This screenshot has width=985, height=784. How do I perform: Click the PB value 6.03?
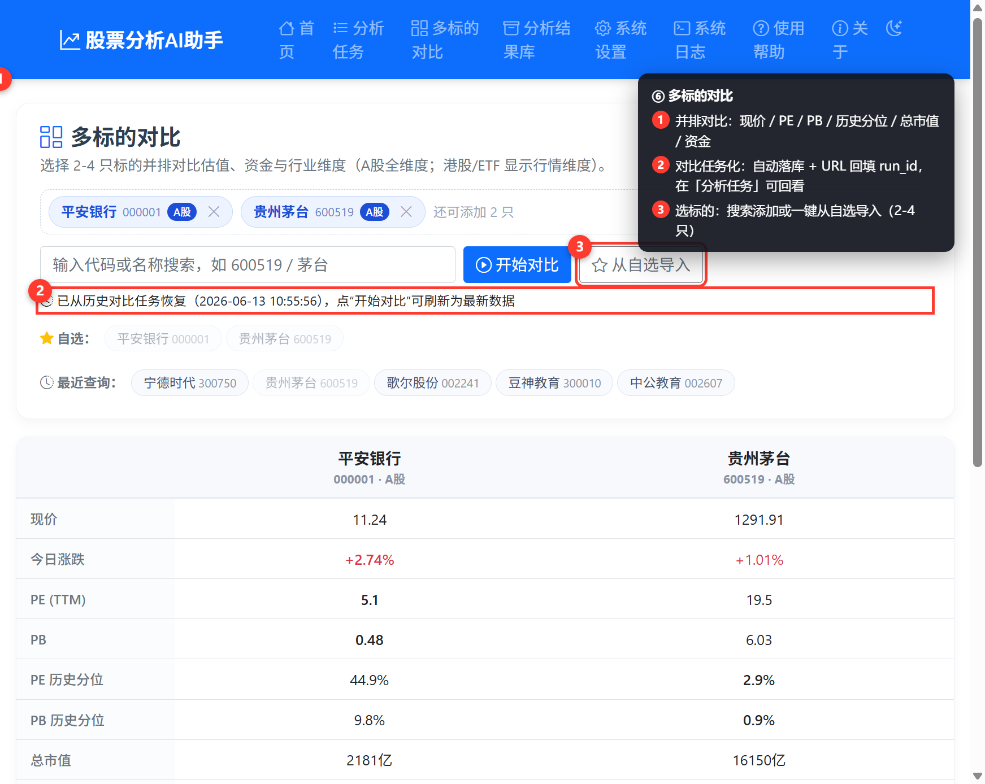pos(759,640)
